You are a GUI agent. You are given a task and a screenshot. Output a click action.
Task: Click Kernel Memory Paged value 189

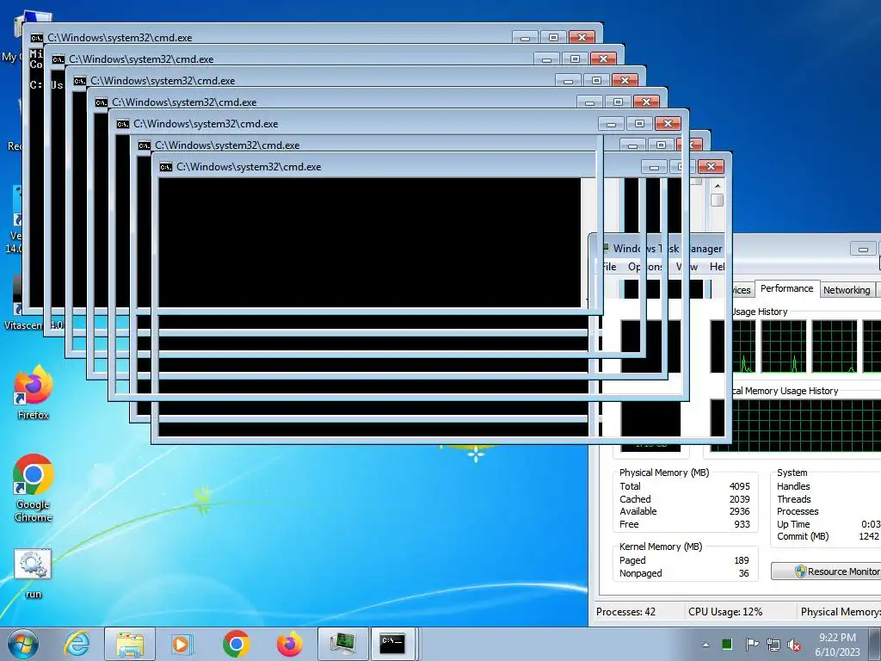(x=742, y=560)
